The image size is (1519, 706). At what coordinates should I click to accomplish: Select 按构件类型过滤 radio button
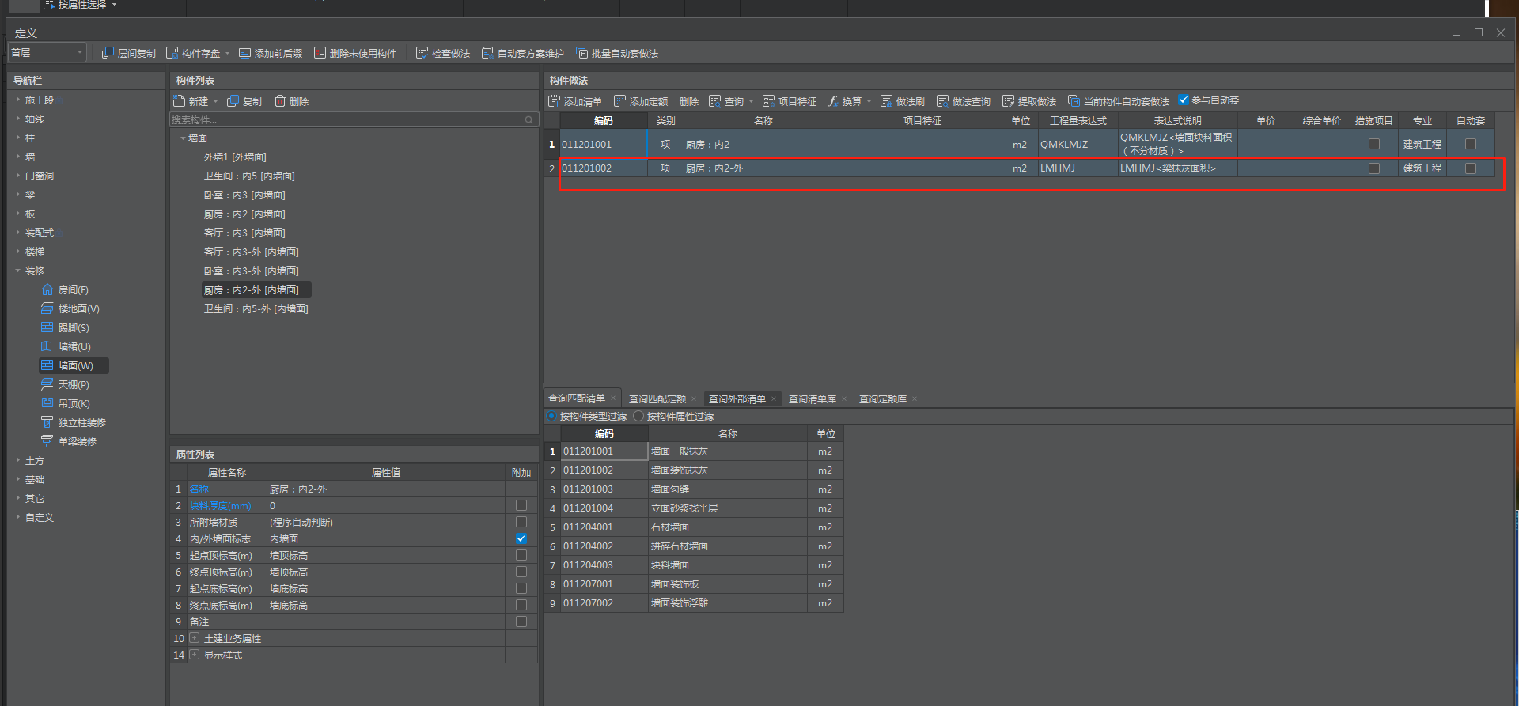[551, 417]
